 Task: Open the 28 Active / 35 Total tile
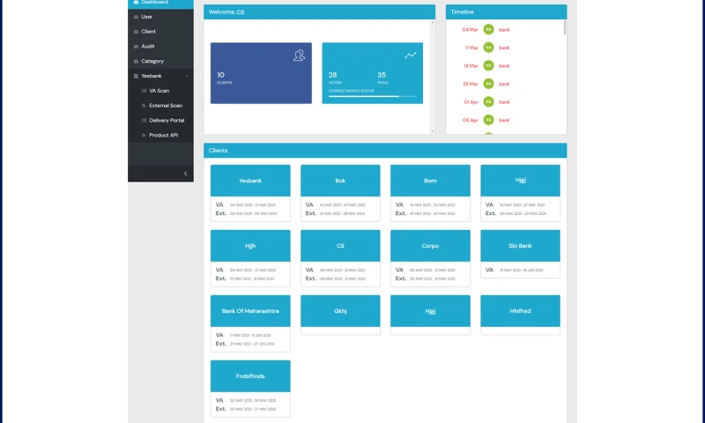(372, 73)
